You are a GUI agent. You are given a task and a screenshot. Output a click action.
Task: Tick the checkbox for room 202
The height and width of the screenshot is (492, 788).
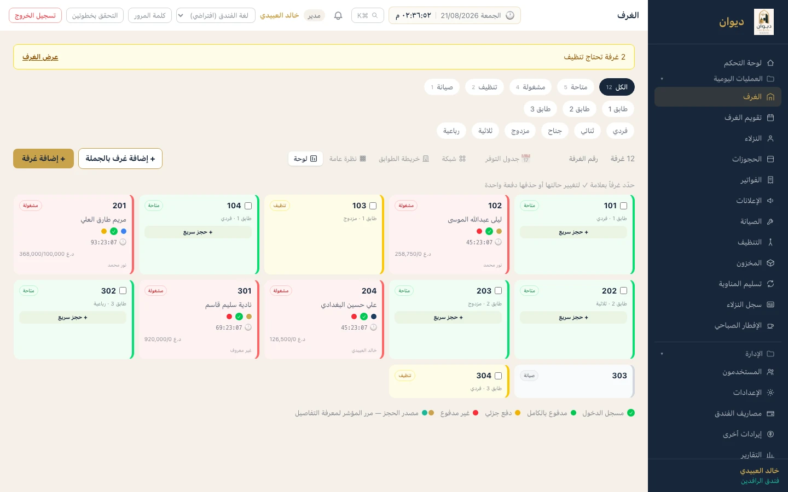[623, 291]
